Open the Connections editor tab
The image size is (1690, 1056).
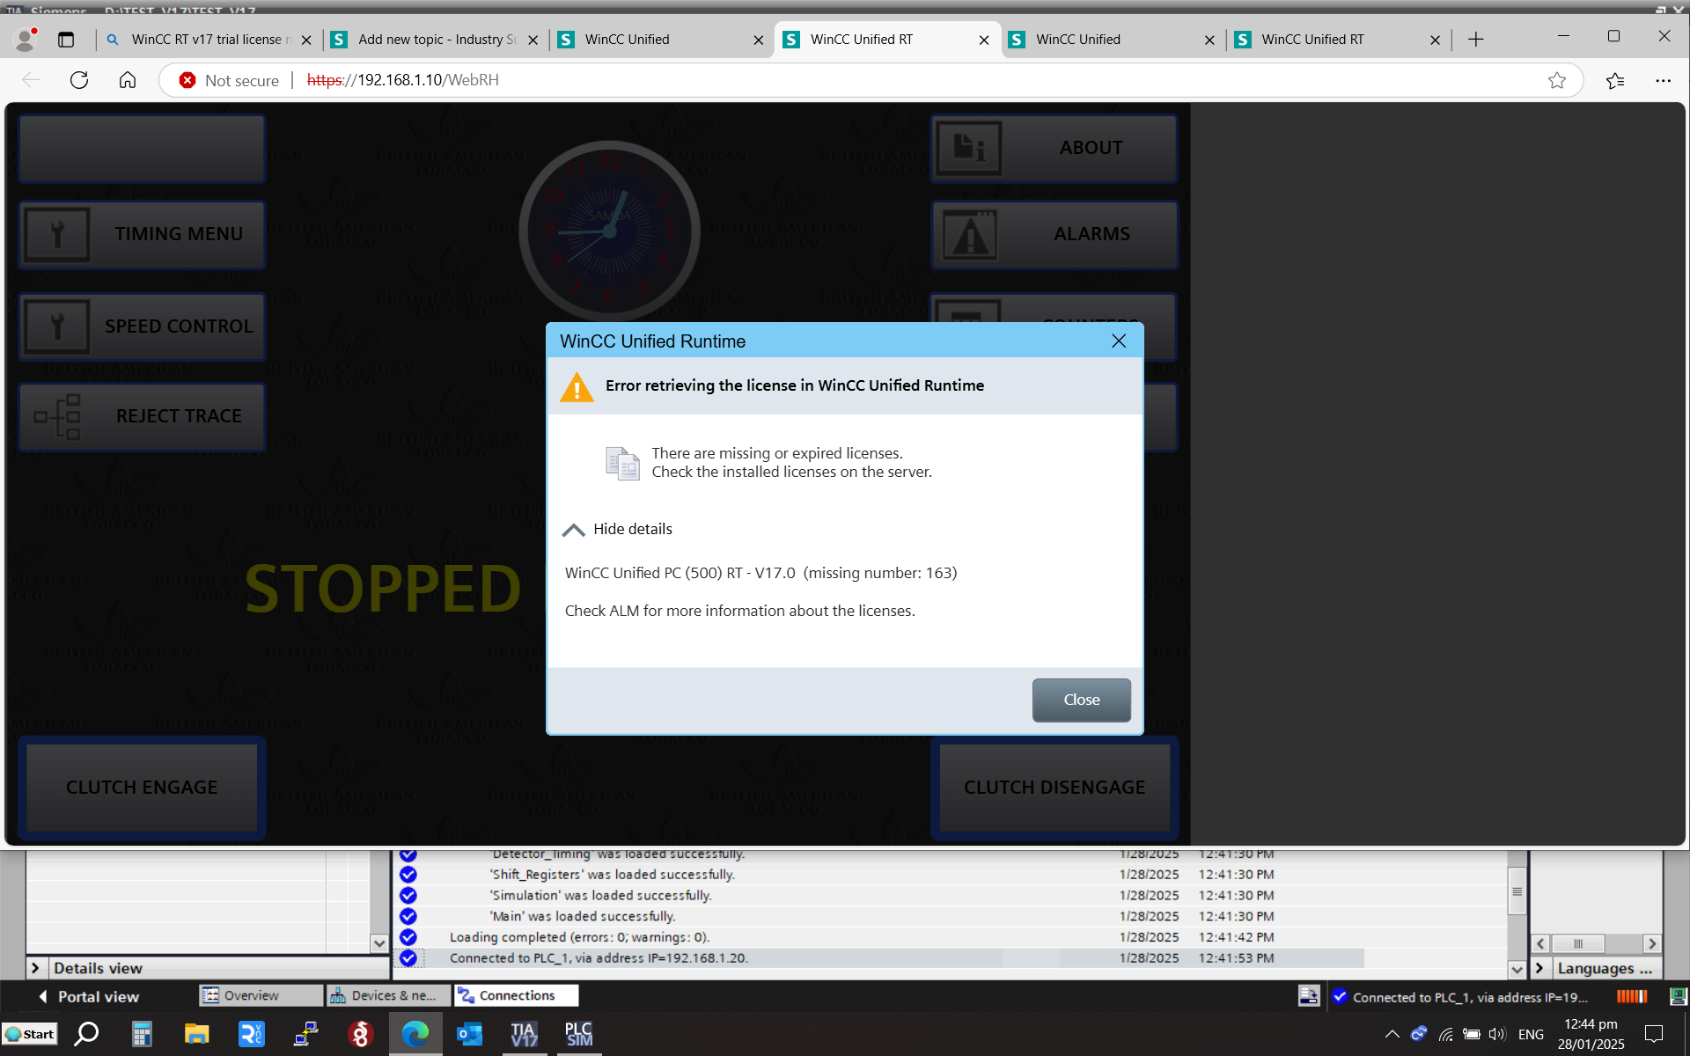click(x=516, y=995)
